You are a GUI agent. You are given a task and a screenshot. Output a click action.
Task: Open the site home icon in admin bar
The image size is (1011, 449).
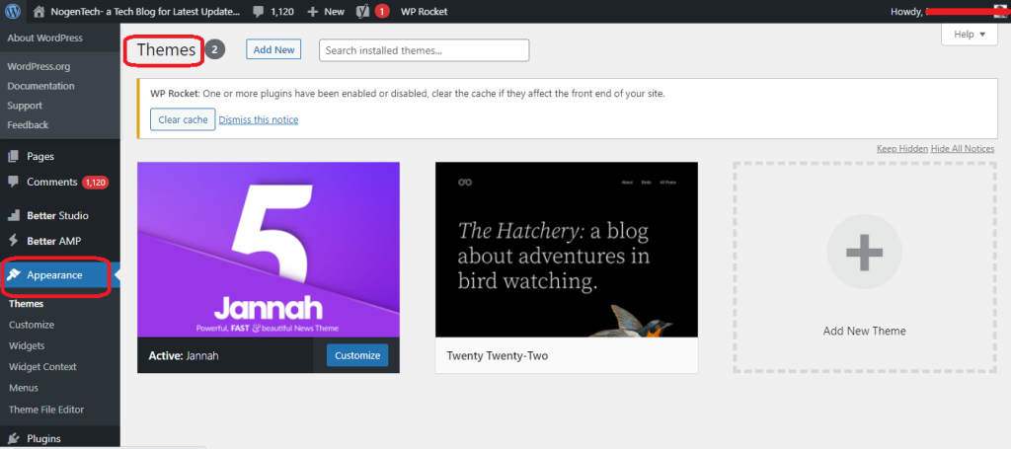39,11
